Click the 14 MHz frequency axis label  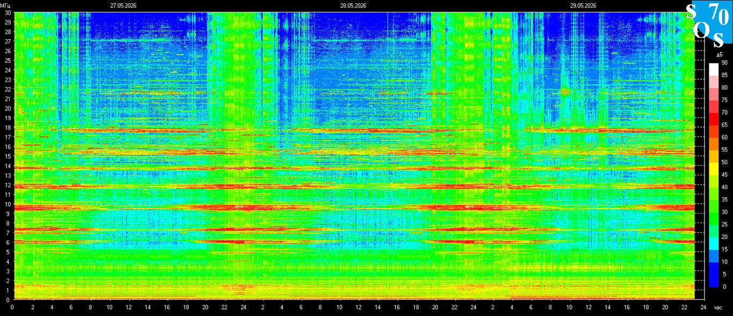click(7, 166)
